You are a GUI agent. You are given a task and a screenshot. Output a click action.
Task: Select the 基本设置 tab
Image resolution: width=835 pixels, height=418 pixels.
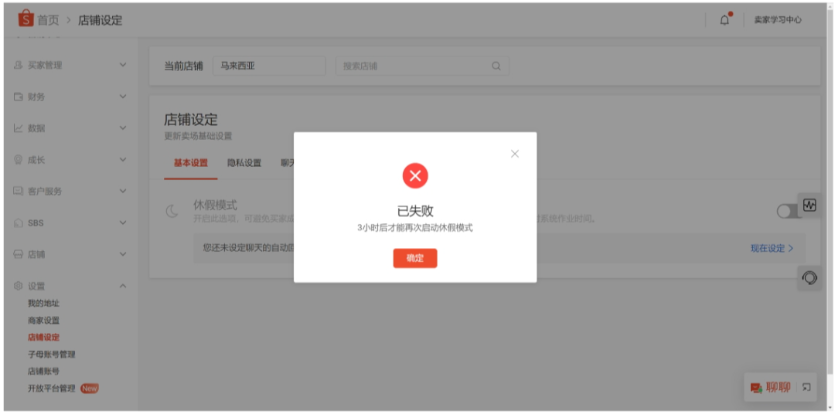190,163
